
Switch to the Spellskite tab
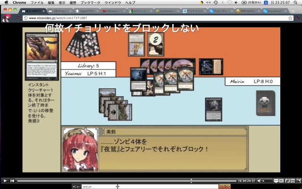point(167,11)
